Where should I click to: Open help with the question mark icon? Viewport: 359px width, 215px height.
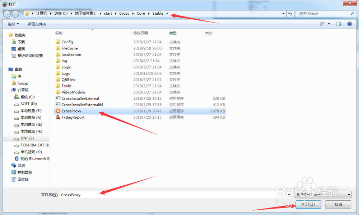pyautogui.click(x=350, y=24)
